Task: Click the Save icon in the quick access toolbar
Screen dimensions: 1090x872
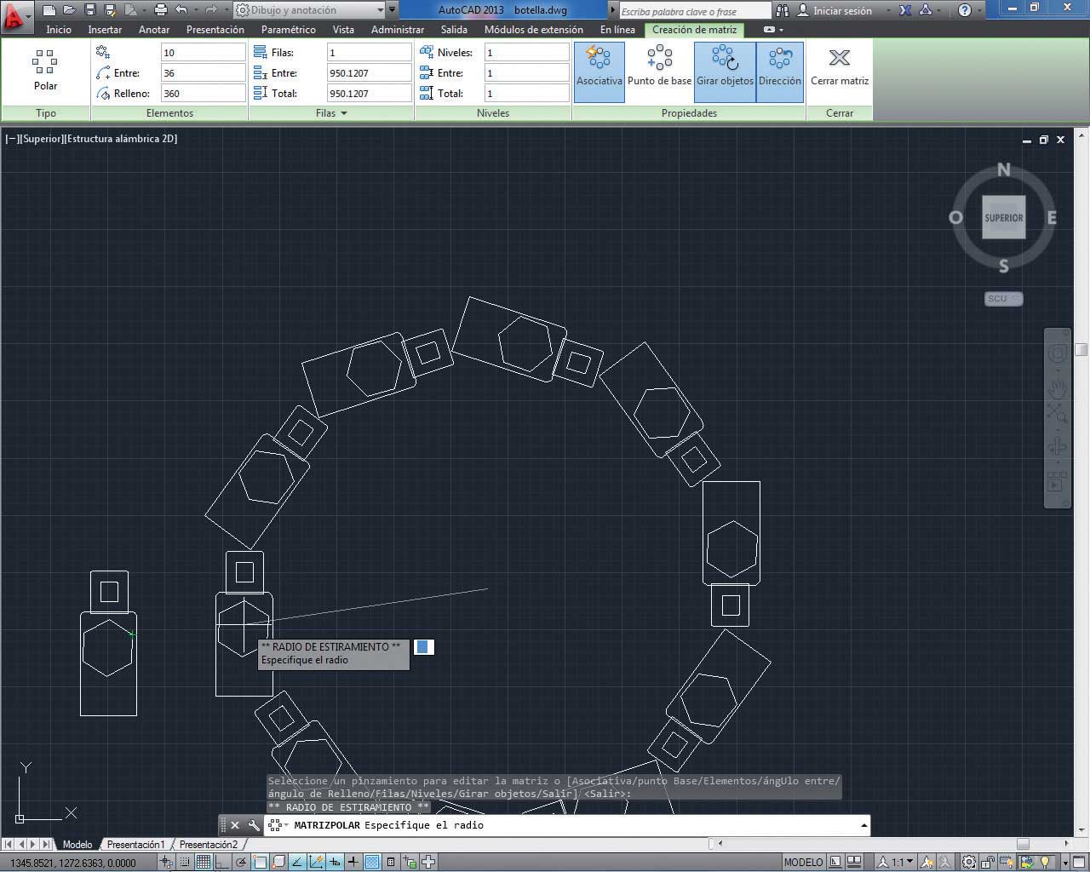Action: click(x=90, y=10)
